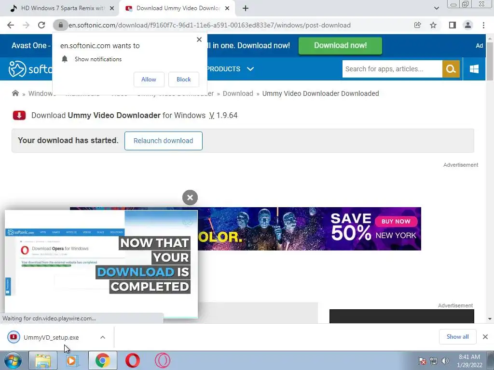Launch the Opera GX icon in taskbar
This screenshot has width=494, height=370.
pos(163,360)
